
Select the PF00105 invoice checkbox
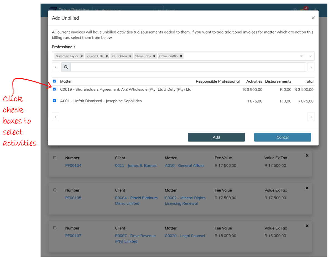click(x=55, y=190)
